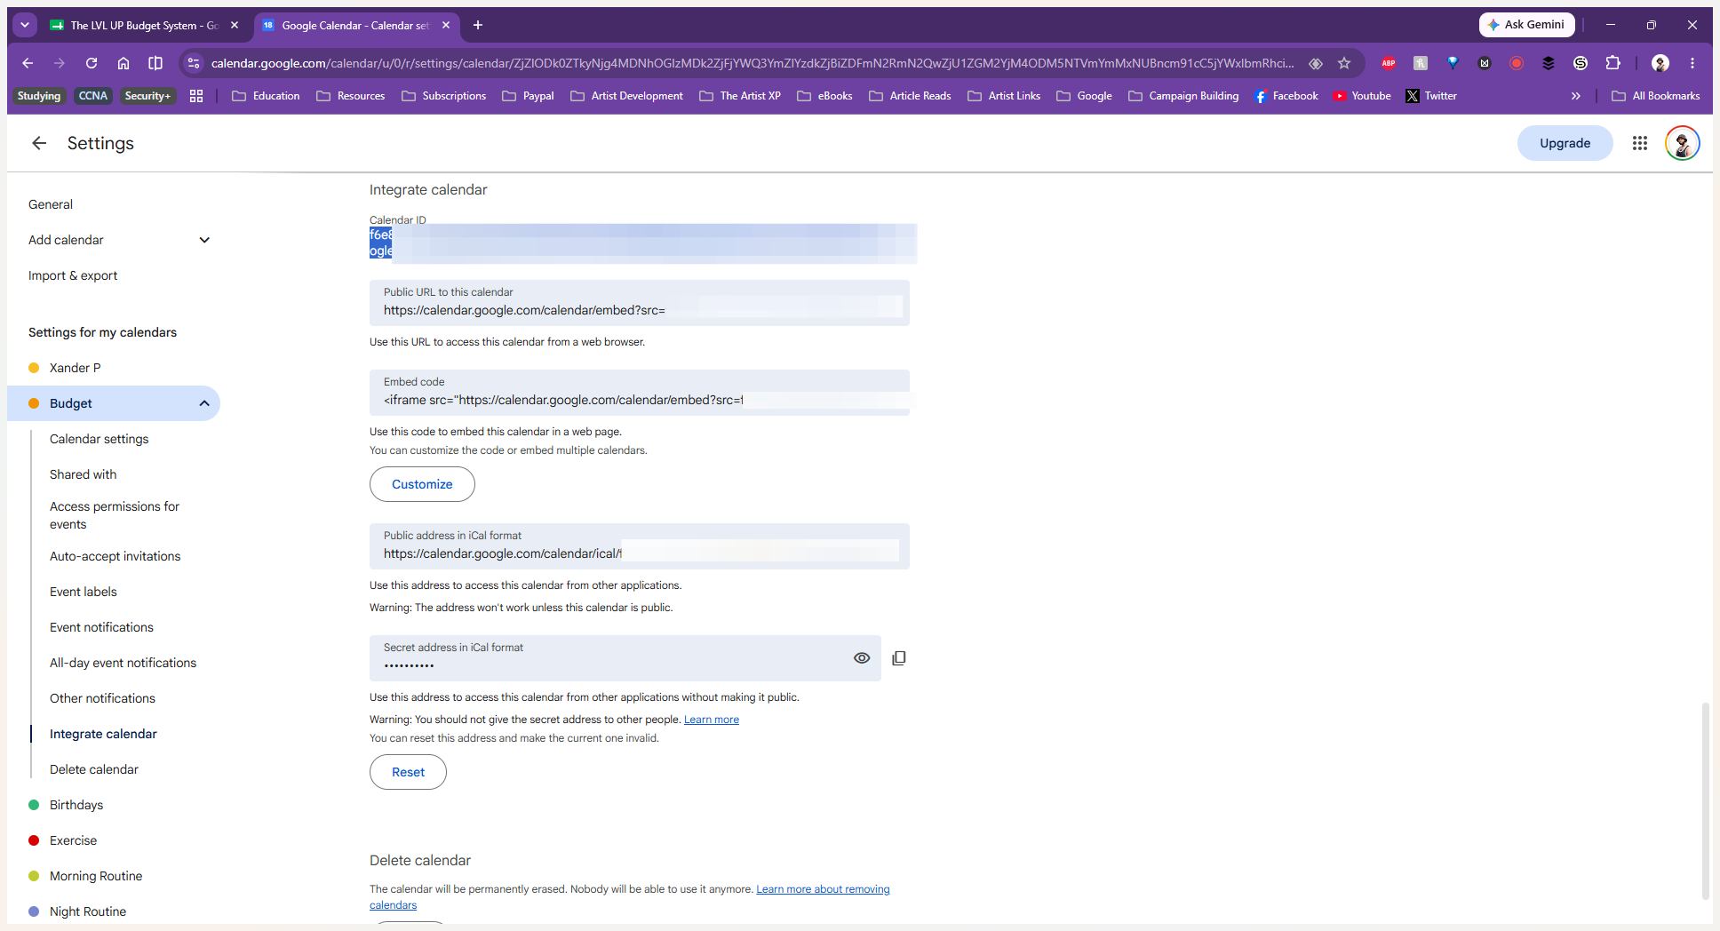Go to Calendar settings for Budget
1720x931 pixels.
tap(100, 439)
